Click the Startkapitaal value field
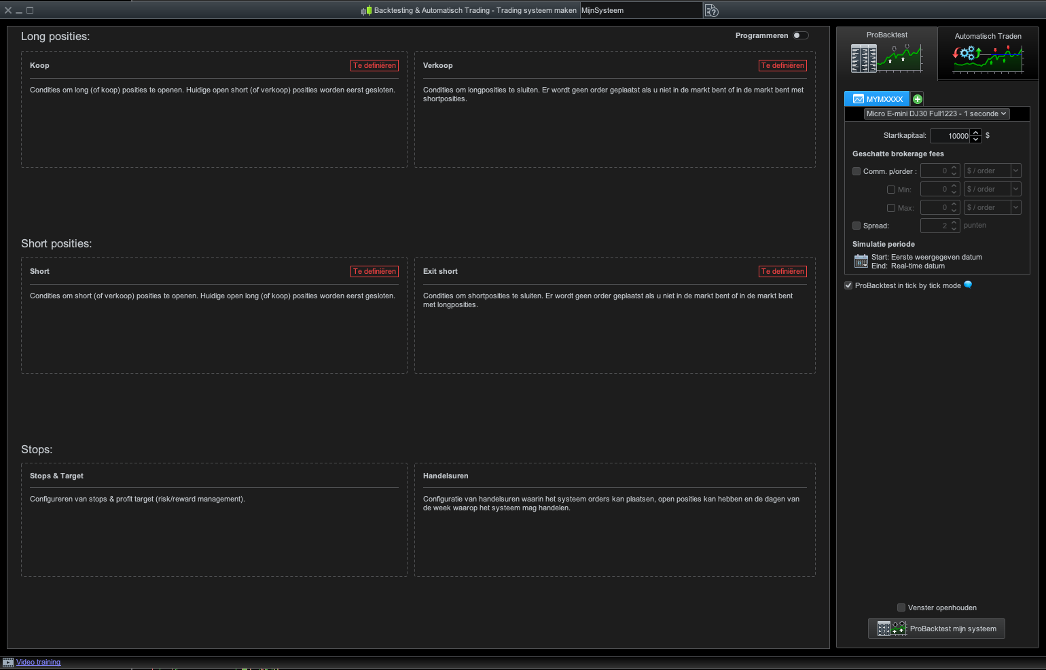The width and height of the screenshot is (1046, 670). pyautogui.click(x=950, y=136)
